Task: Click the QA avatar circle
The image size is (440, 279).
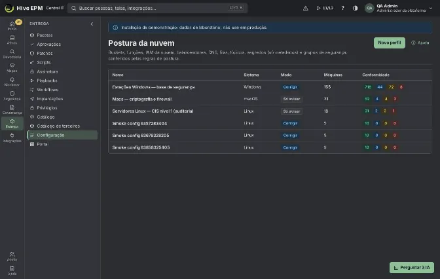Action: (x=369, y=8)
